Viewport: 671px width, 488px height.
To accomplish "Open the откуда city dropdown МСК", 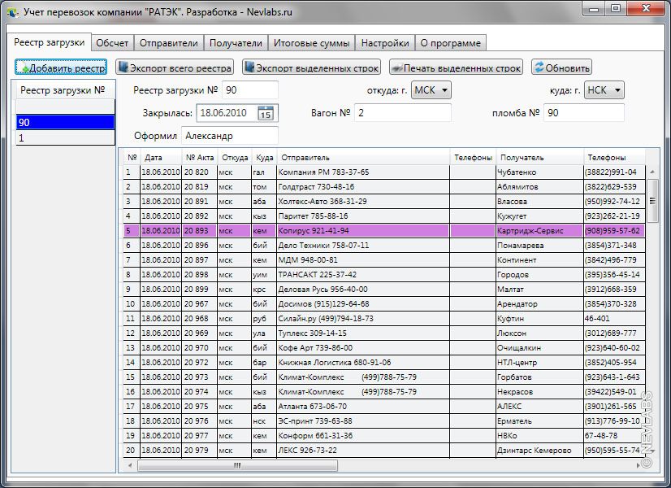I will (431, 90).
